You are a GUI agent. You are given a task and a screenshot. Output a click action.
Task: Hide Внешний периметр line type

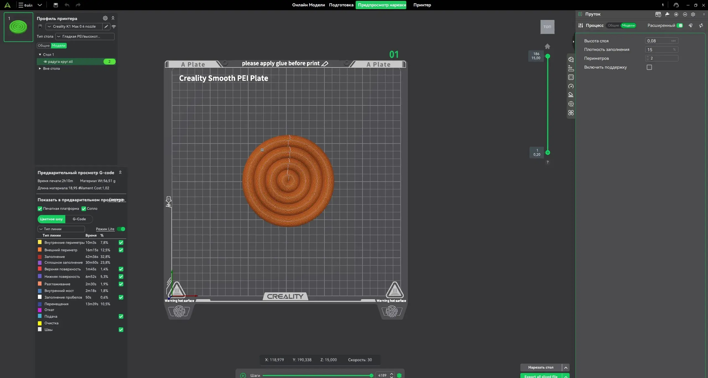(x=121, y=250)
